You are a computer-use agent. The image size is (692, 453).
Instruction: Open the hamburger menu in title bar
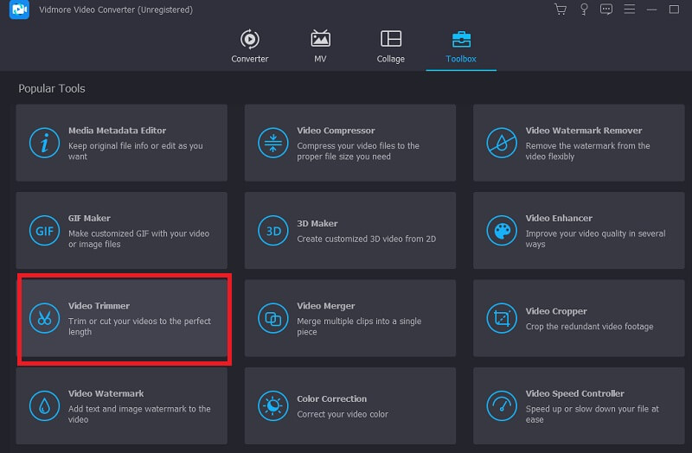pos(630,10)
